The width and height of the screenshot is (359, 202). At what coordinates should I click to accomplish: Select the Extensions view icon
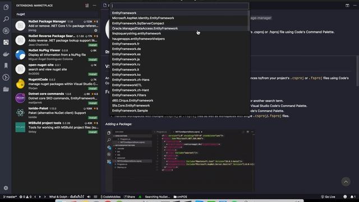[6, 43]
